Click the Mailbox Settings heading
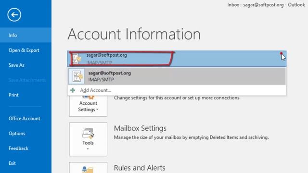This screenshot has height=173, width=308. 140,128
